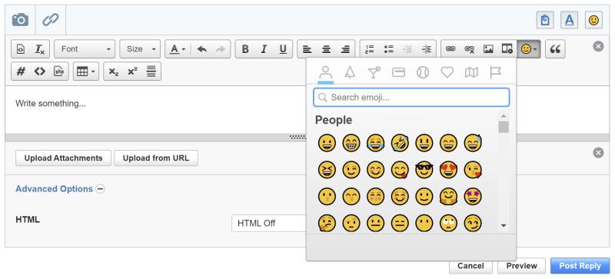Align text right
615x279 pixels.
coord(344,49)
